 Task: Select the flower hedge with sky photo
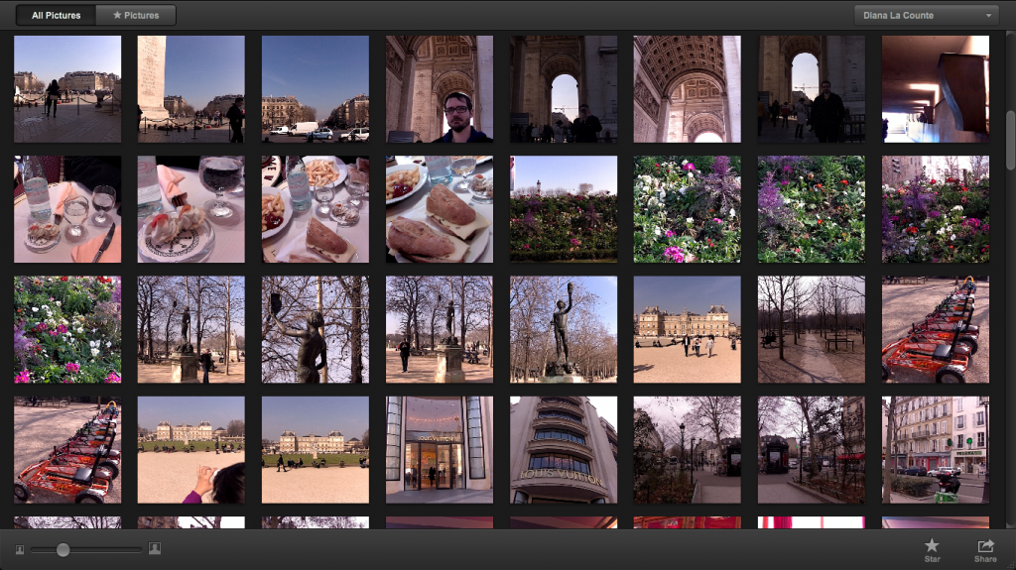pos(564,209)
